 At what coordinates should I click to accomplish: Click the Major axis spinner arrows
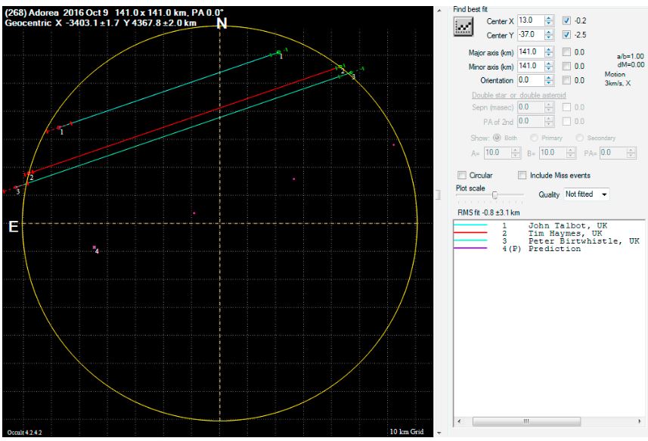tap(550, 51)
